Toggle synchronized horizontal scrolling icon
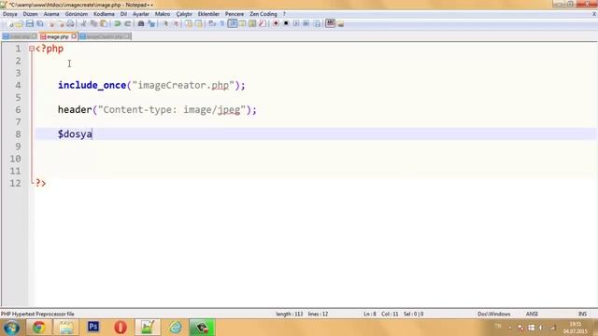598x336 pixels. 198,23
